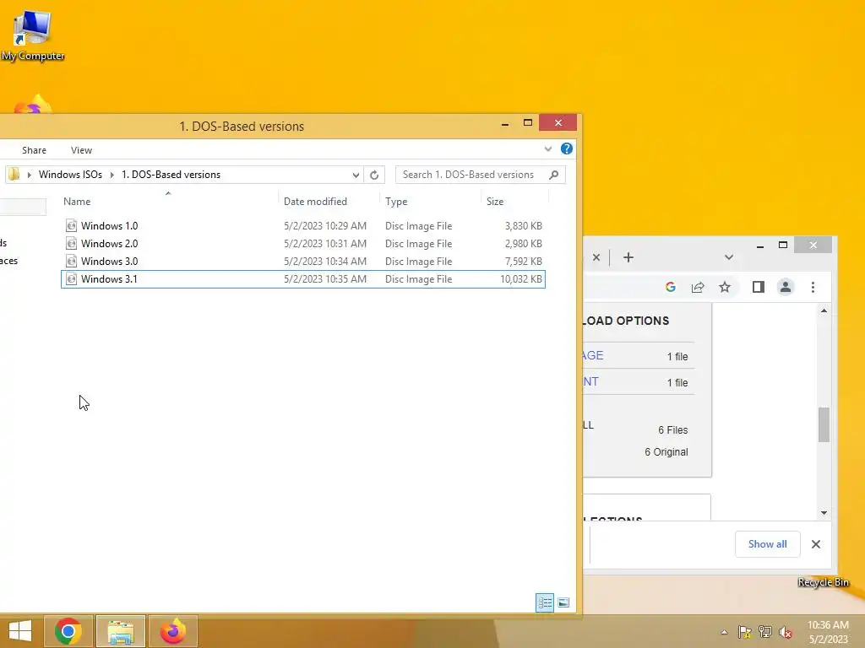The height and width of the screenshot is (648, 865).
Task: Sort files by Date modified column
Action: 316,202
